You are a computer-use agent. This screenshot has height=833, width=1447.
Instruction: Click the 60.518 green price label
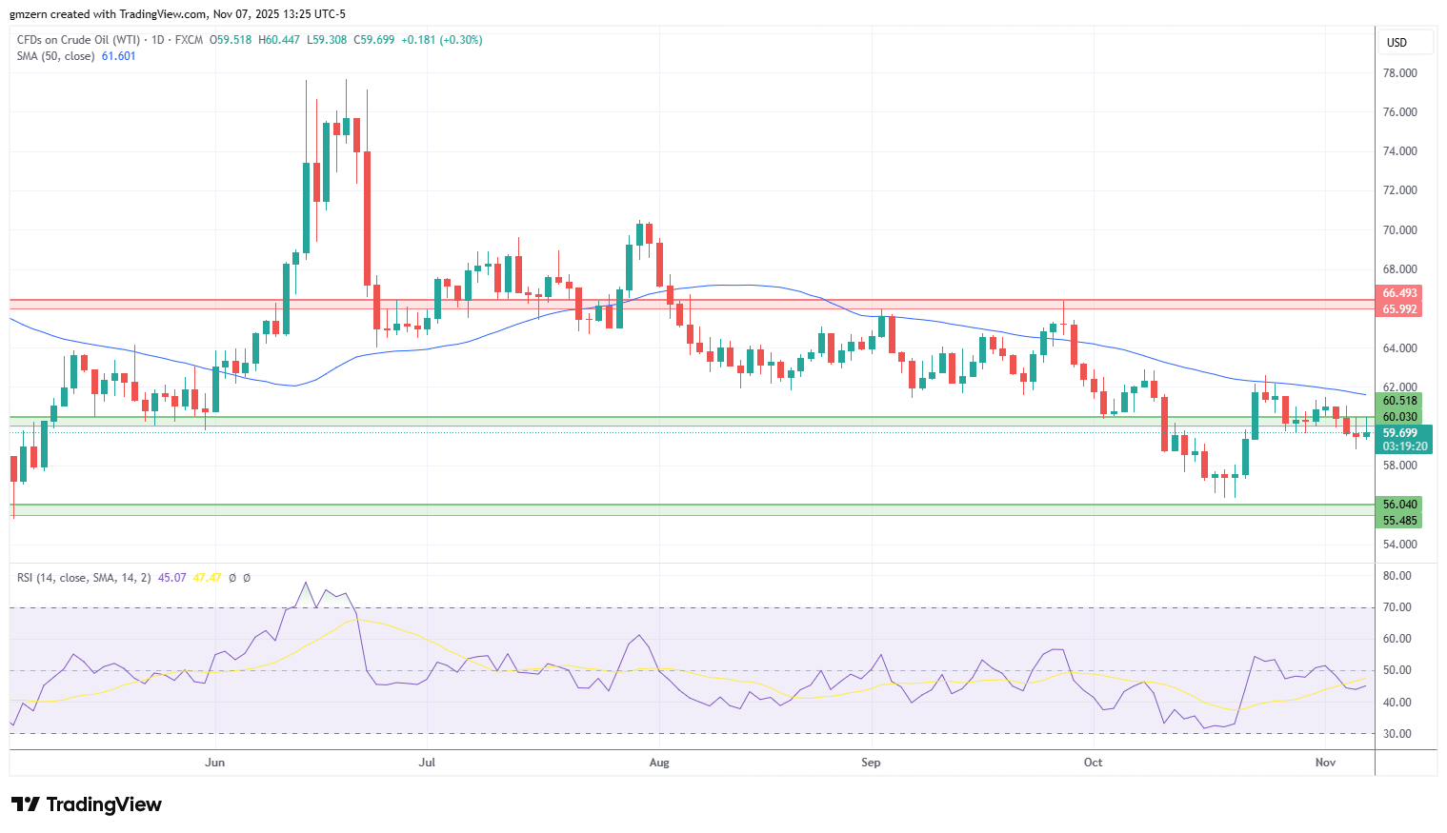coord(1399,401)
